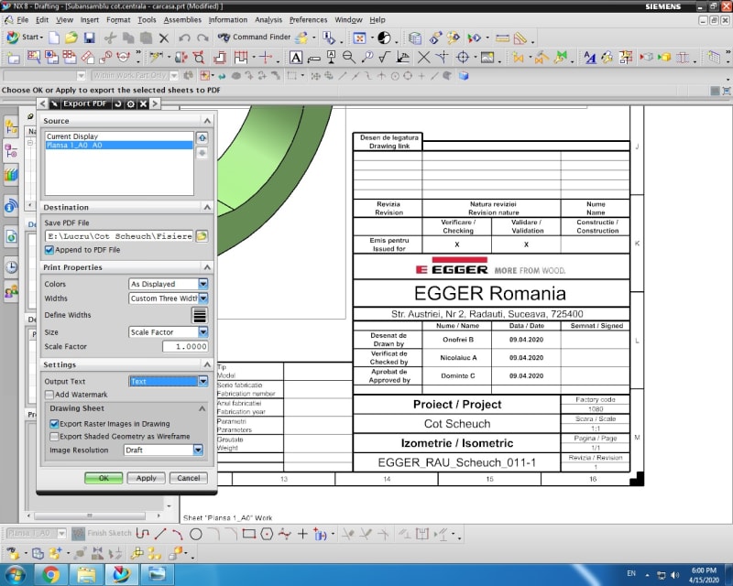Select the Circle sketch tool
Screen dimensions: 733x586
[196, 534]
